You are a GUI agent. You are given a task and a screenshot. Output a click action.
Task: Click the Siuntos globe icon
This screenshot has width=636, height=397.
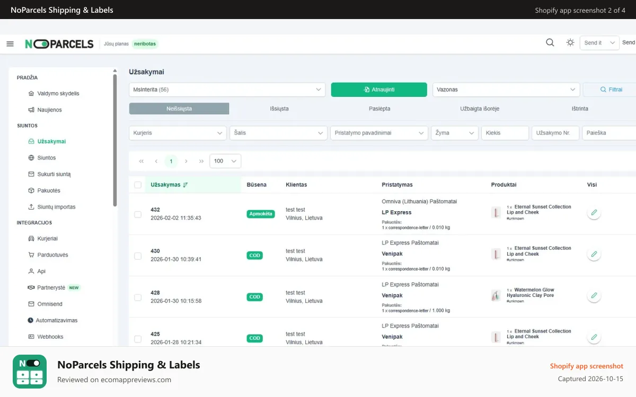click(31, 158)
